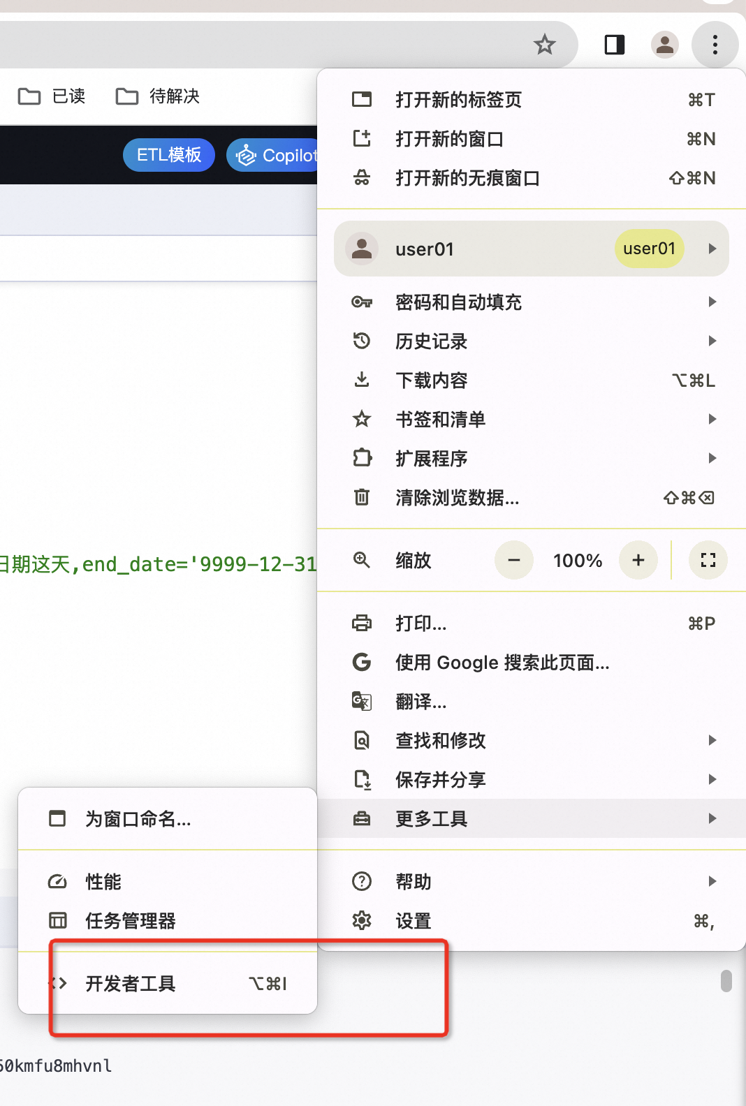Click the profile avatar in the toolbar
This screenshot has width=746, height=1106.
pos(665,45)
